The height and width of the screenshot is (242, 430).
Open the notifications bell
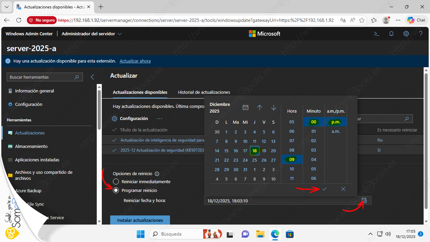(x=391, y=34)
